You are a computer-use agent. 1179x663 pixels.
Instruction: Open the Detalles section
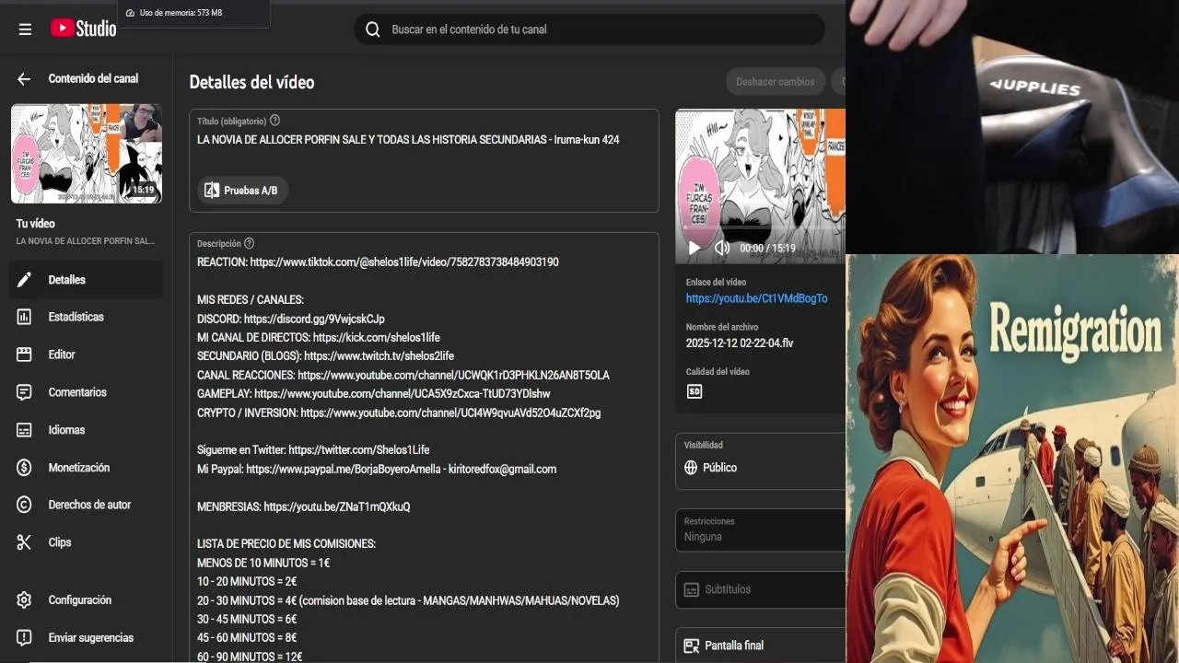coord(87,280)
